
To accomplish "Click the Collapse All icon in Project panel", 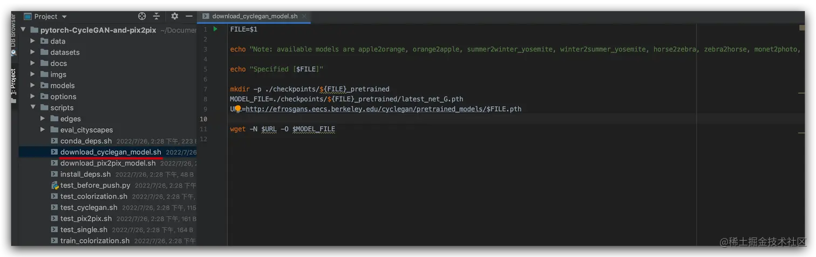I will [157, 16].
